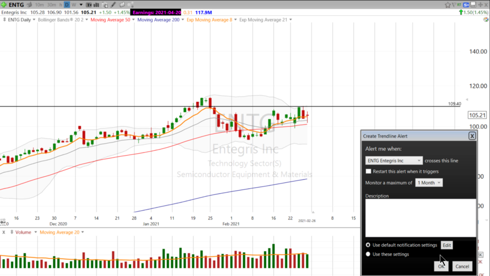Click the add chart template icon
The image size is (490, 276).
tap(105, 5)
